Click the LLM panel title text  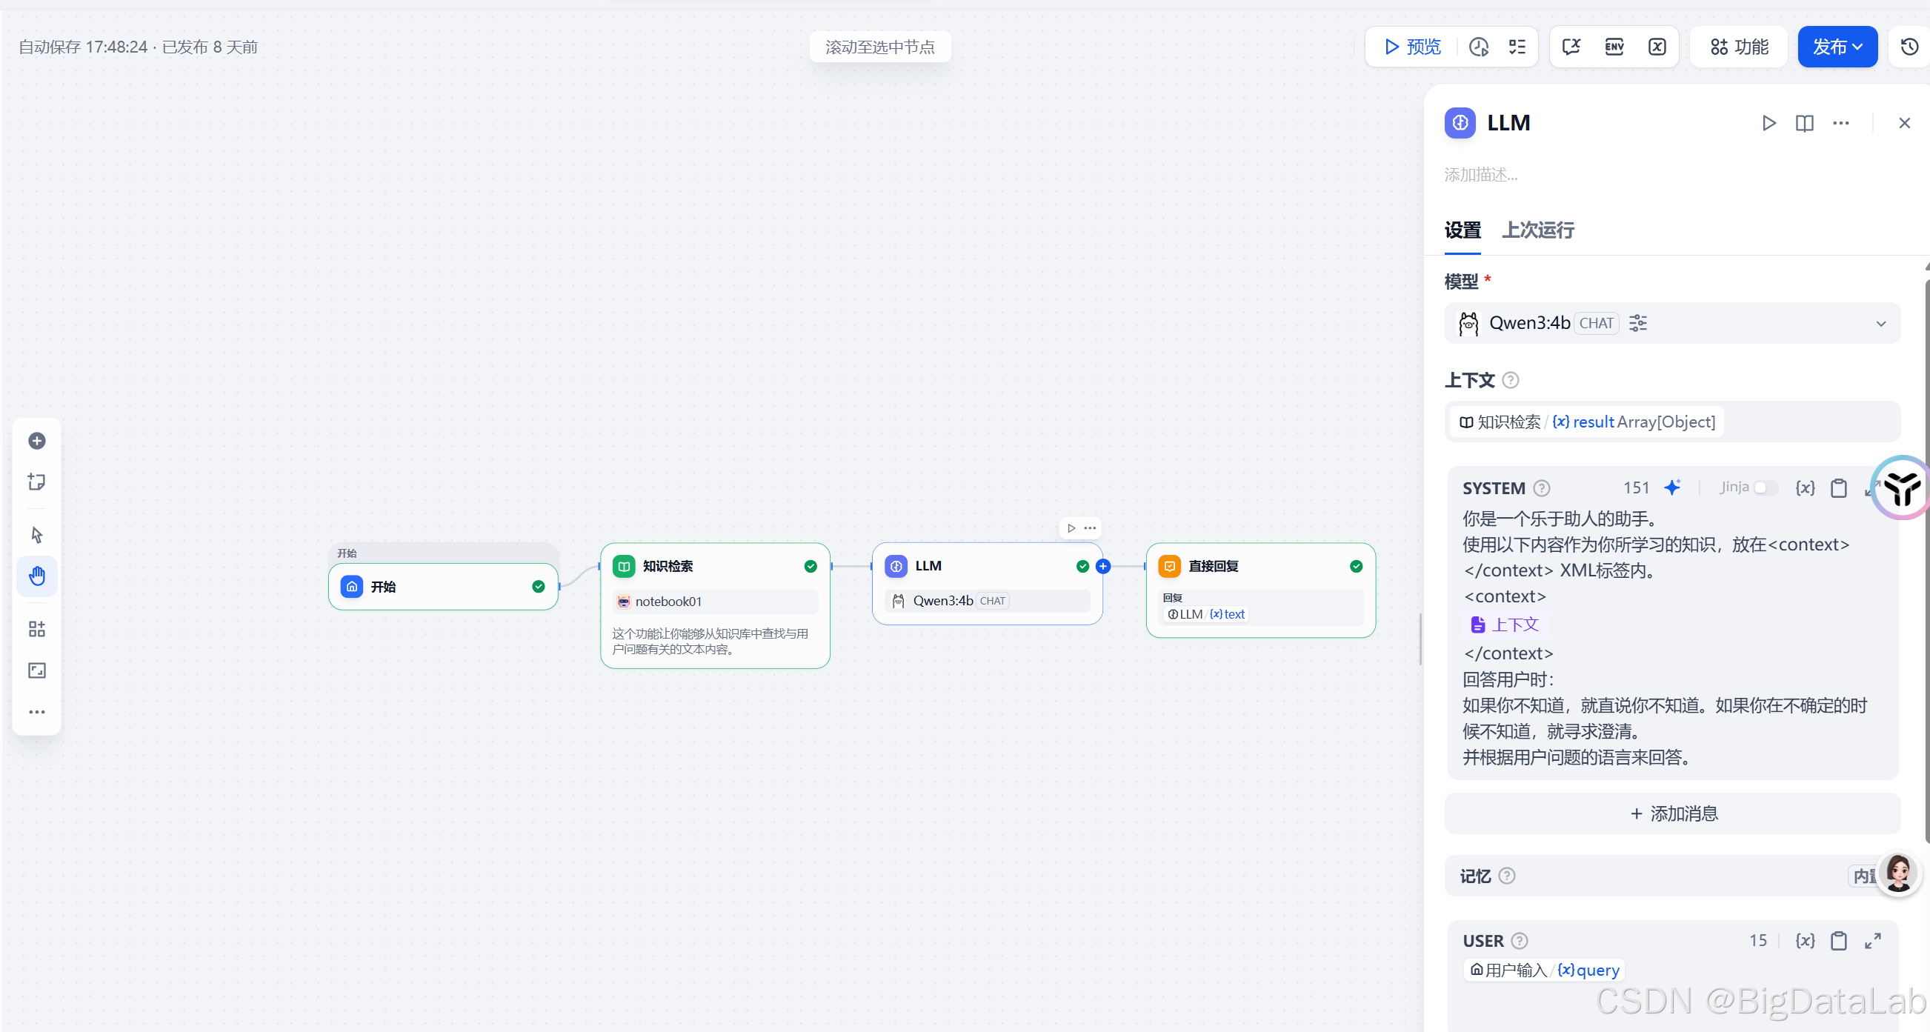click(x=1508, y=123)
